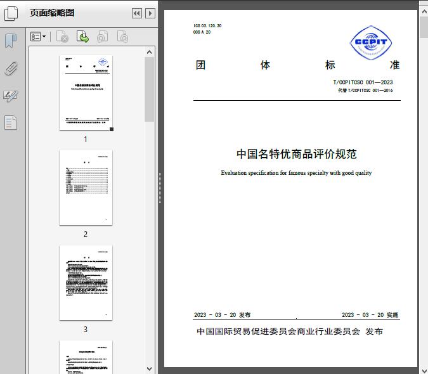Click the thumbnail panel scrollbar thumb
Screen dimensions: 428x374
(149, 89)
